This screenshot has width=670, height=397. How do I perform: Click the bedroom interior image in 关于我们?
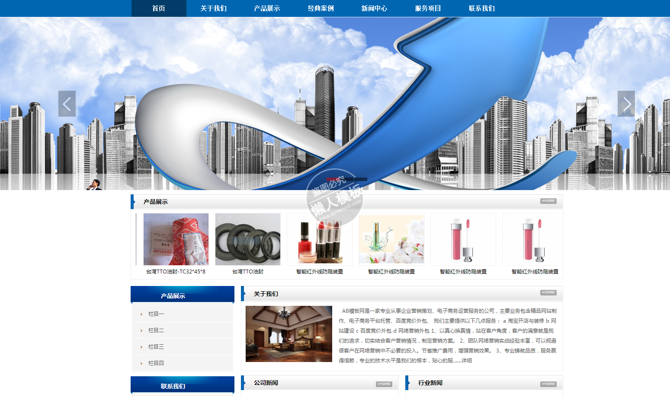[x=289, y=334]
